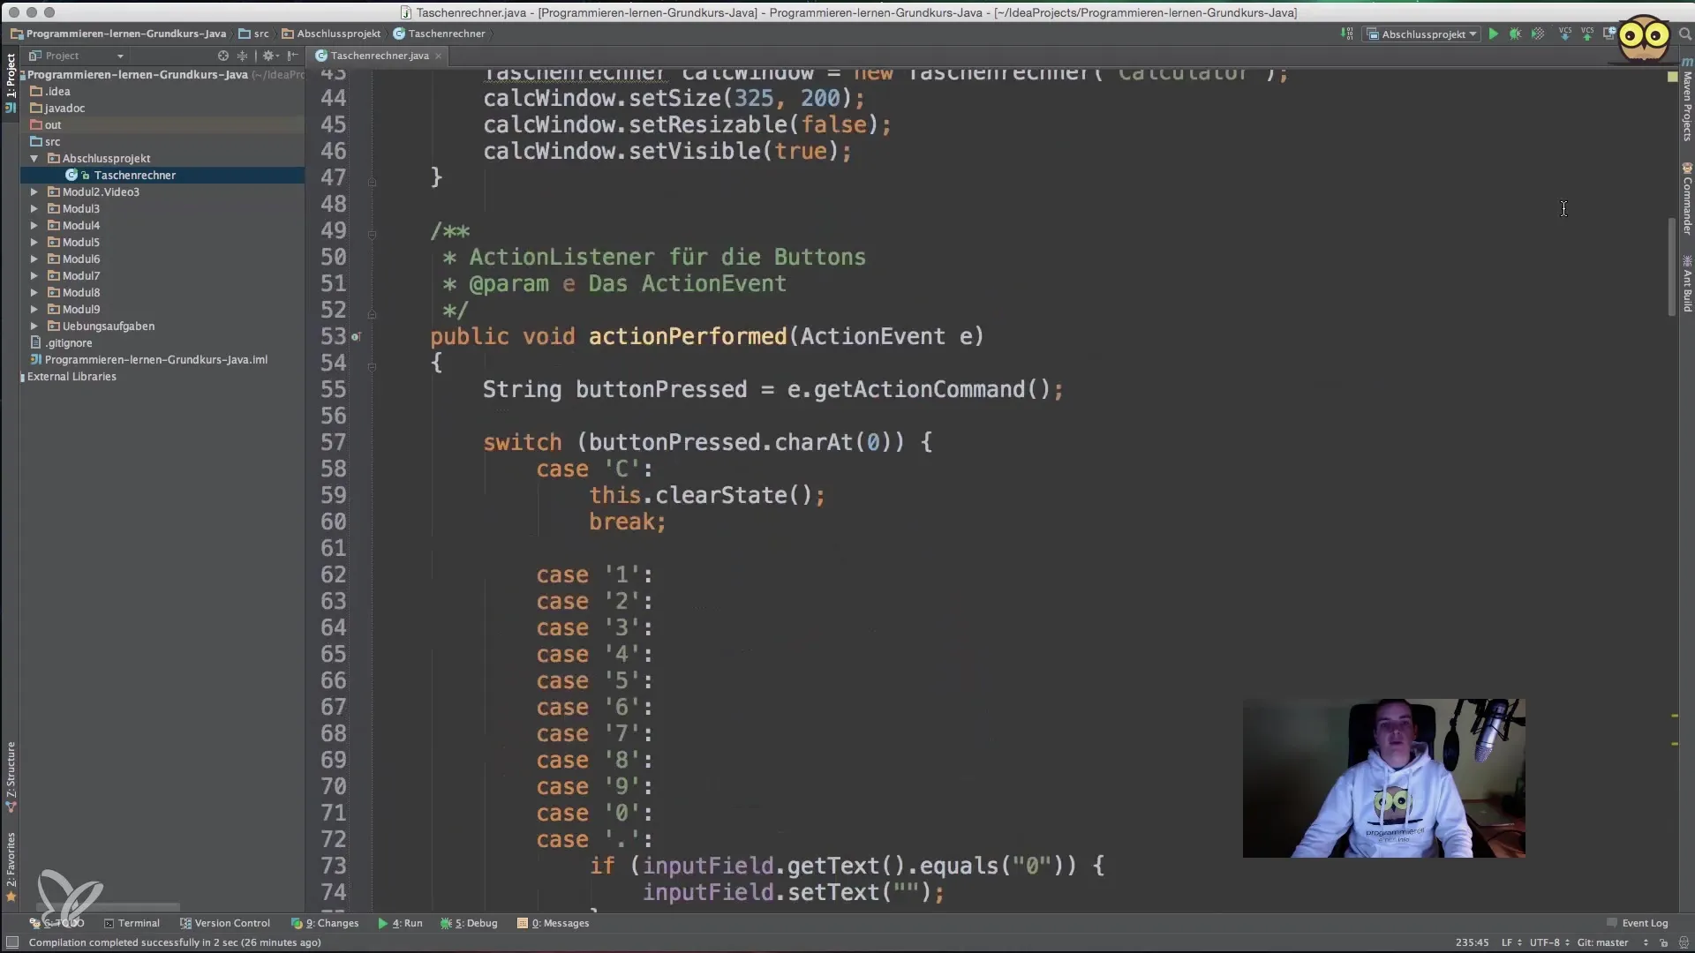Change file encoding UTF-8 in status bar

[1548, 942]
